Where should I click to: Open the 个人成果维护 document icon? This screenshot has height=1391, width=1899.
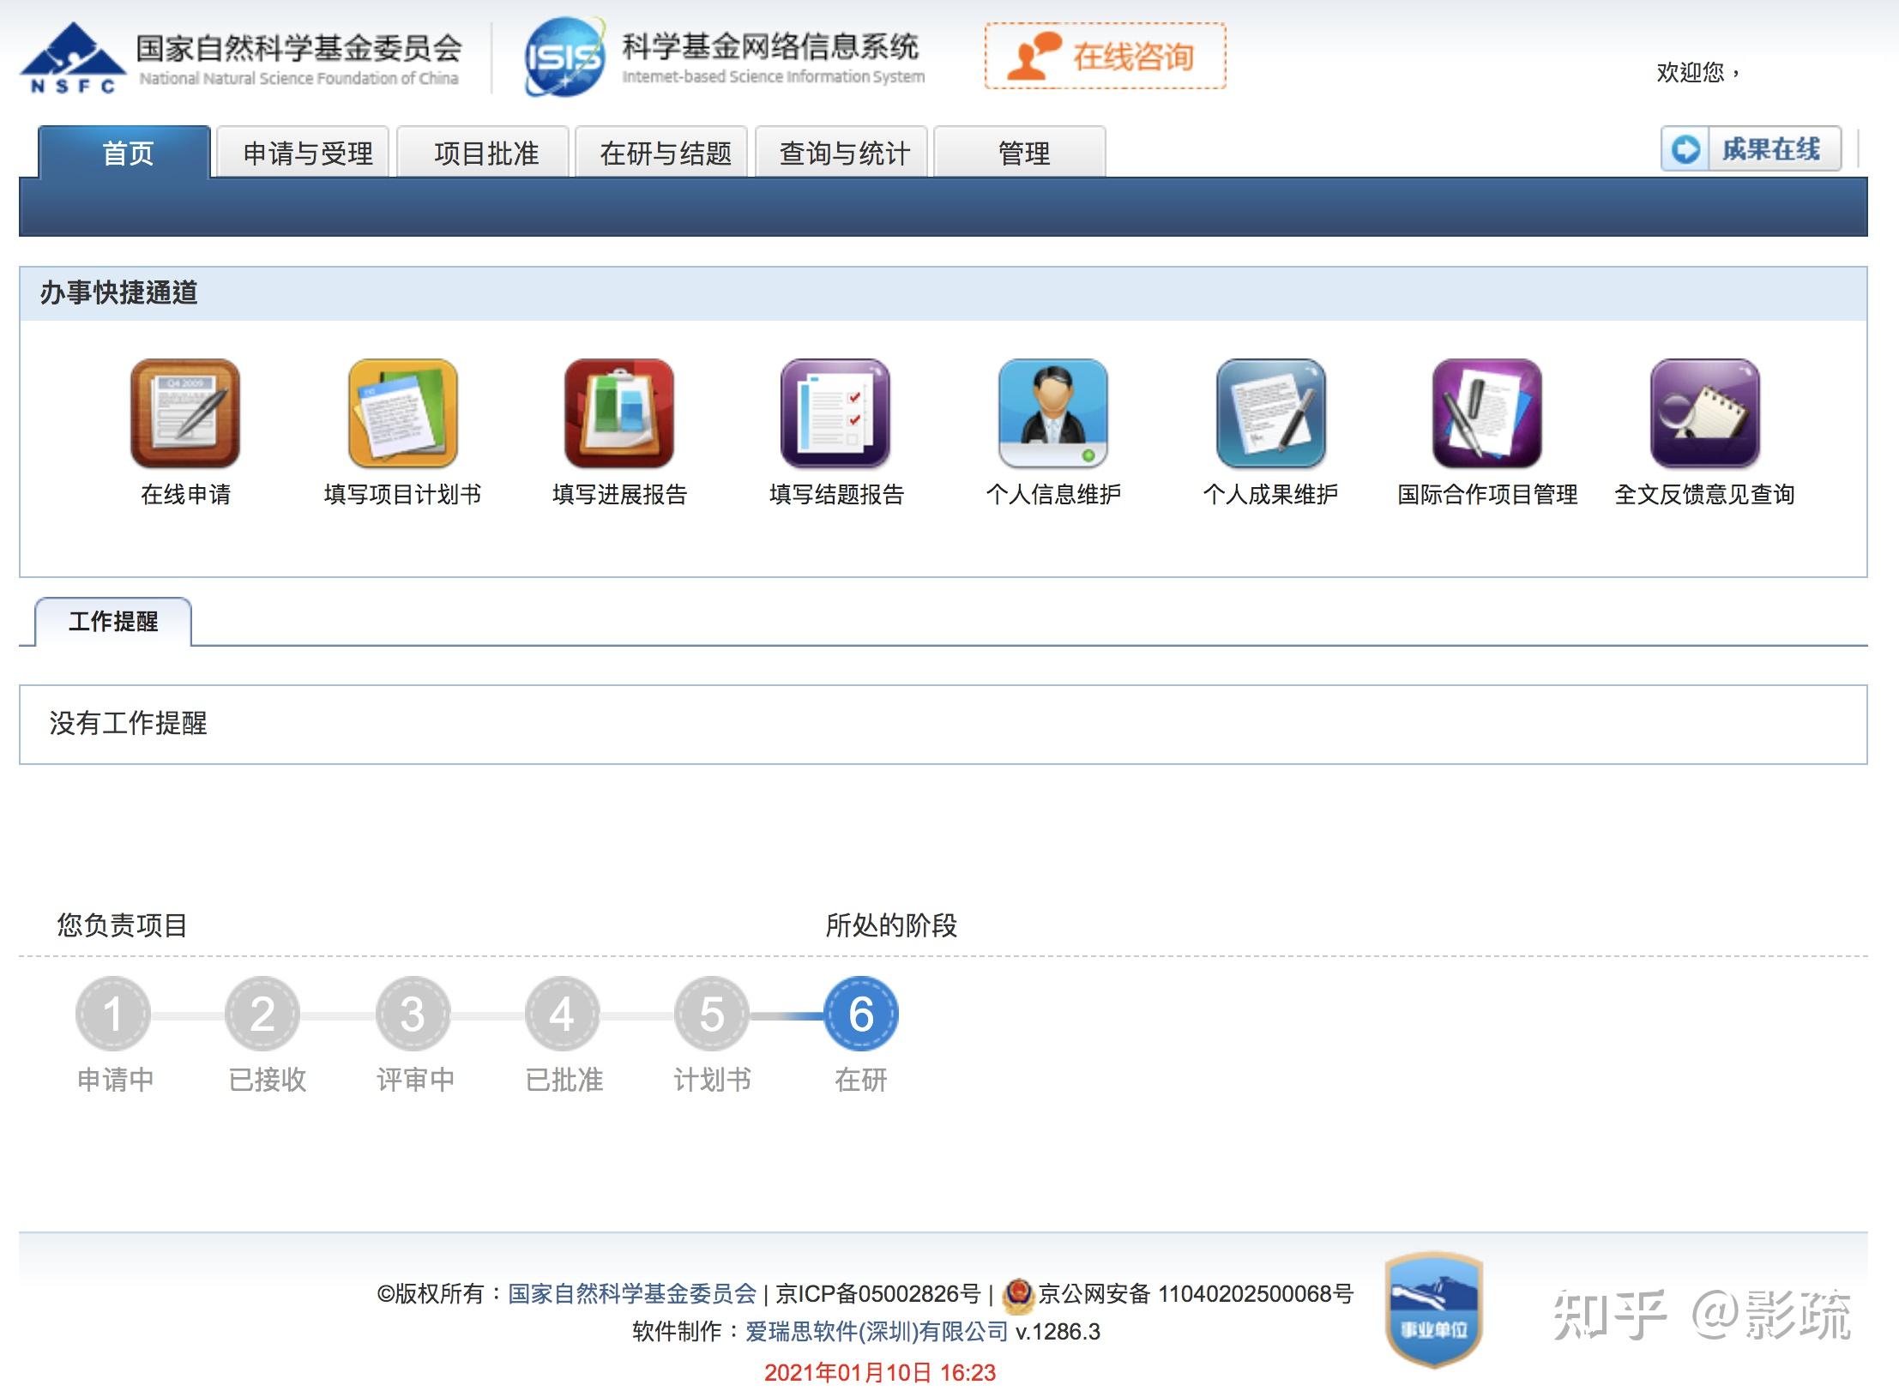coord(1270,413)
